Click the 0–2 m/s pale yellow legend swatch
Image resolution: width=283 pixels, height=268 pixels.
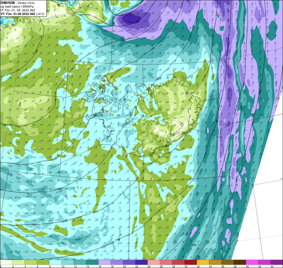(x=6, y=262)
